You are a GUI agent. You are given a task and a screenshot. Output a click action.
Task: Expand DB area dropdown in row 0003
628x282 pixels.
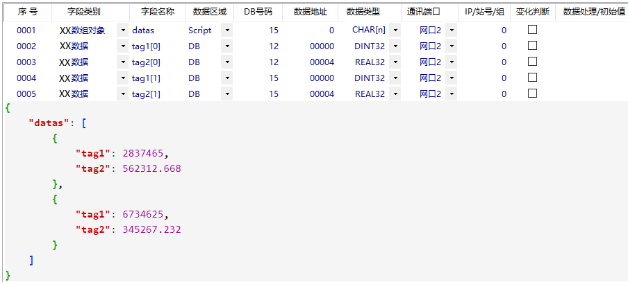tap(226, 62)
